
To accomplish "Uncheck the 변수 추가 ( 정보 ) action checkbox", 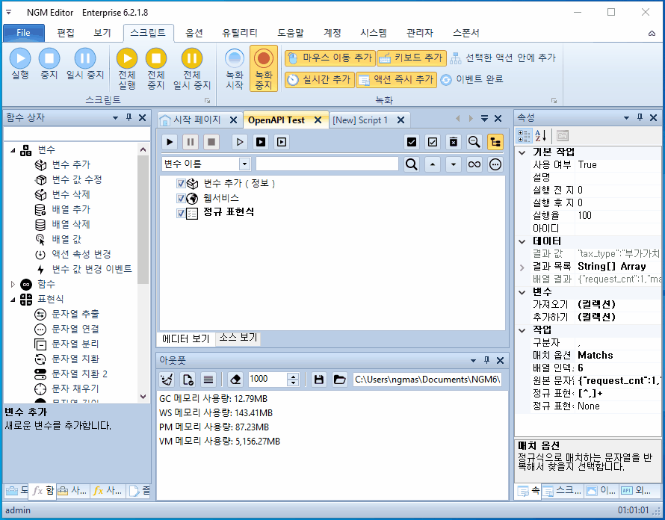I will pos(181,183).
